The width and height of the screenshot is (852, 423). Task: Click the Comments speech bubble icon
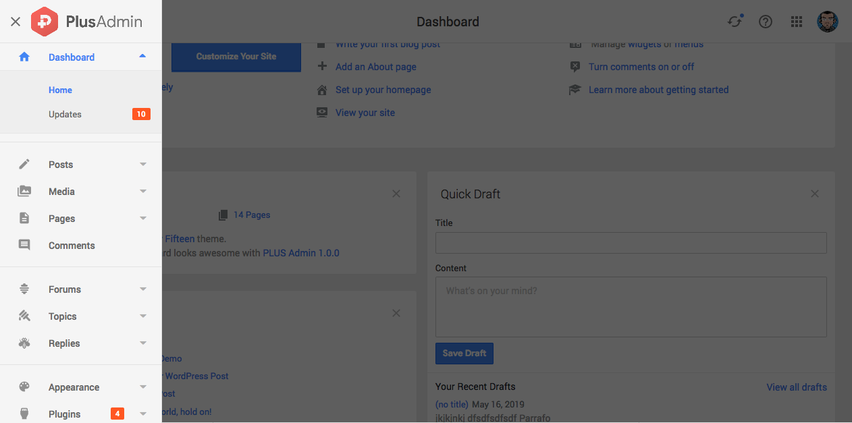click(x=24, y=246)
